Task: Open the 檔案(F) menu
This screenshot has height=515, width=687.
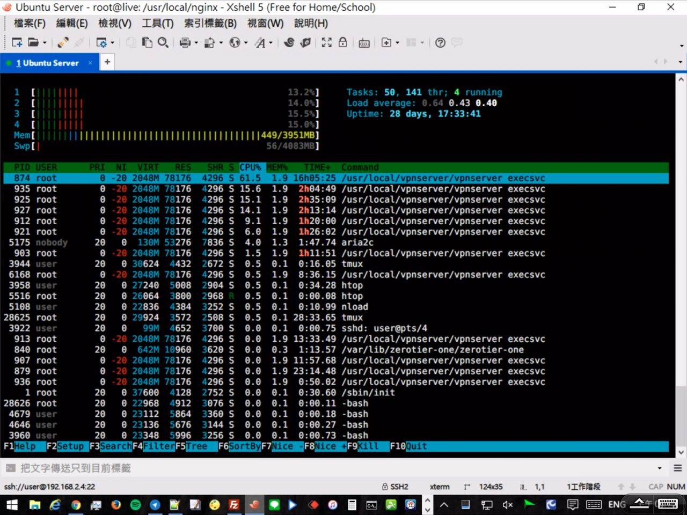Action: pos(30,23)
